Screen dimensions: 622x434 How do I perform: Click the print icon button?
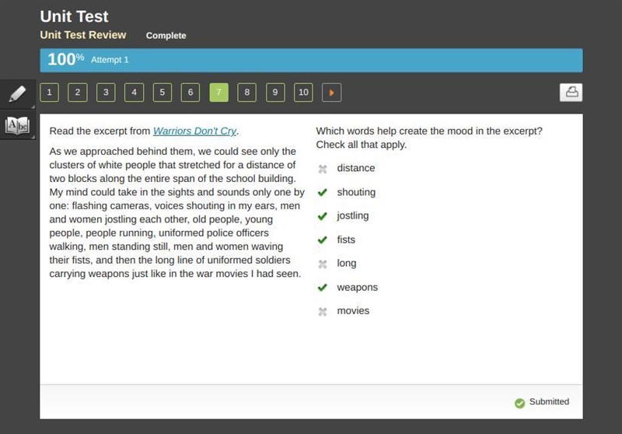571,93
